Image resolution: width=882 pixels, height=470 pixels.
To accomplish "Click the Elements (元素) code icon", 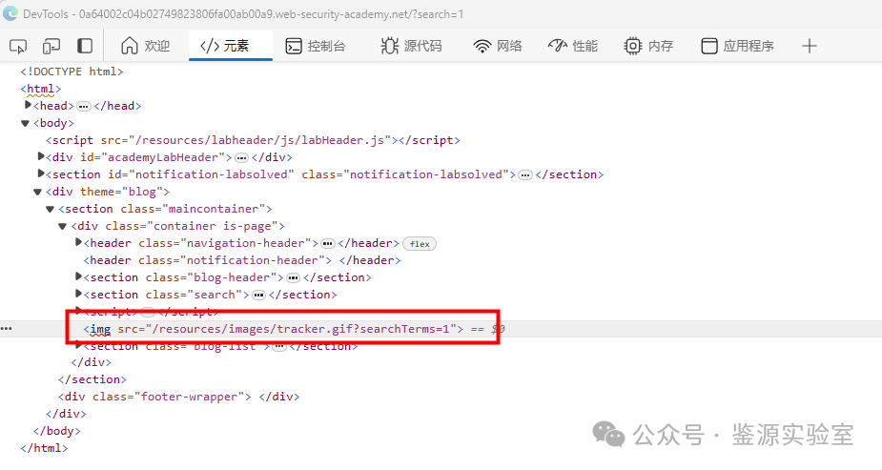I will click(210, 46).
